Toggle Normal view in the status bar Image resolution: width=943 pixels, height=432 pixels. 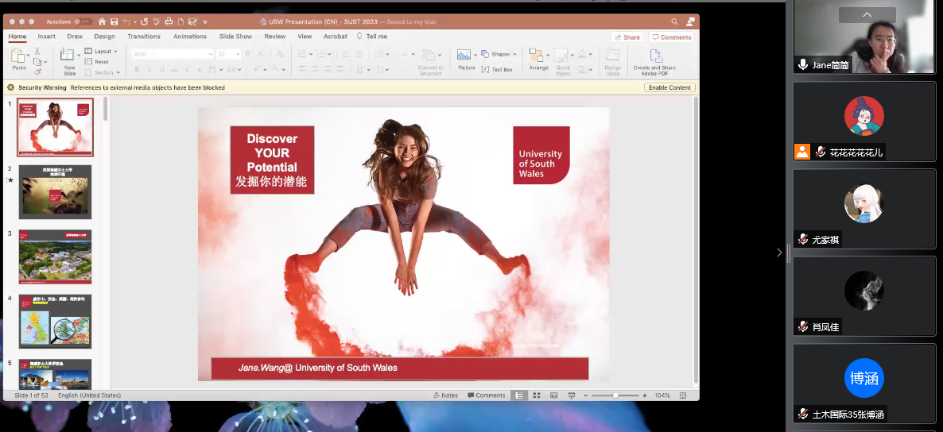point(518,395)
